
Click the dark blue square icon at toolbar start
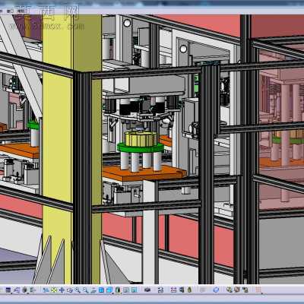pyautogui.click(x=8, y=290)
